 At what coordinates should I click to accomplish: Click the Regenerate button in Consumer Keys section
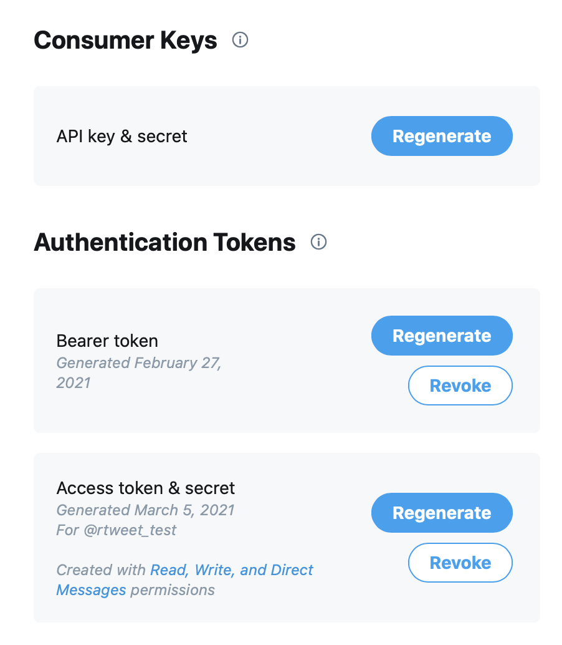(442, 135)
